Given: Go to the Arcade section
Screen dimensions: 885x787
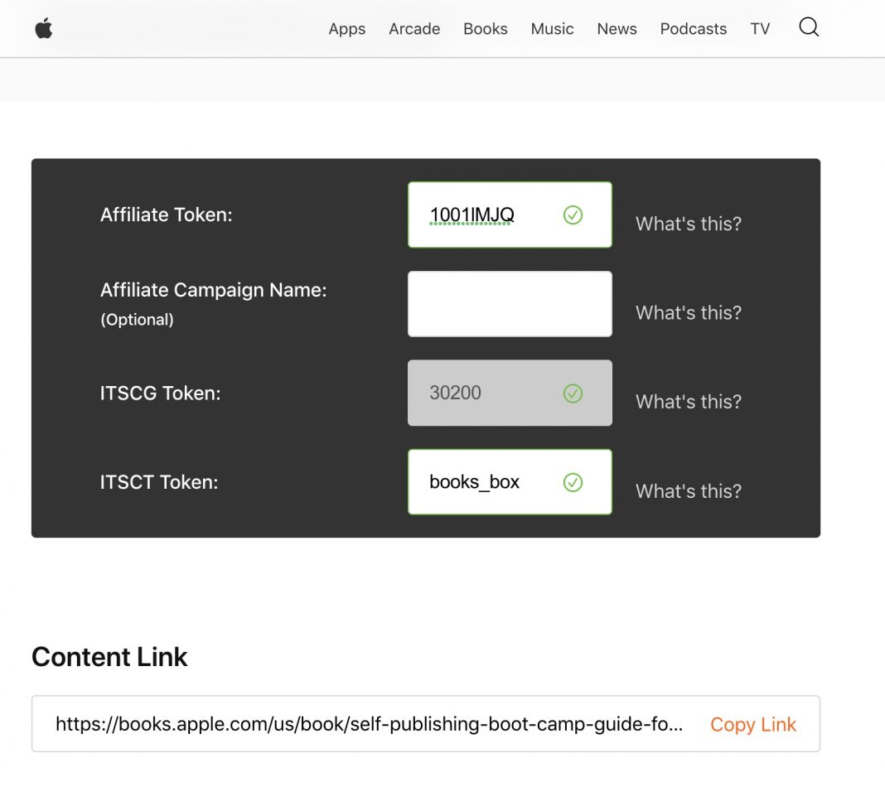Looking at the screenshot, I should pos(414,29).
